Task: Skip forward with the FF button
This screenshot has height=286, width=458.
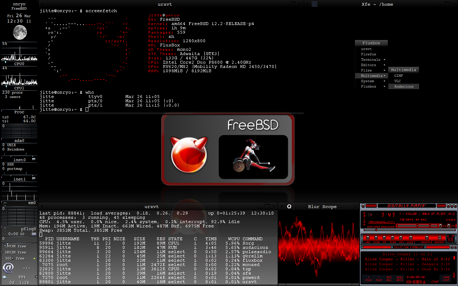Action: click(x=401, y=237)
